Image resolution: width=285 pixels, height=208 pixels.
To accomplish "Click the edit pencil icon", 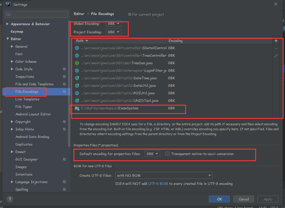I will tap(276, 56).
